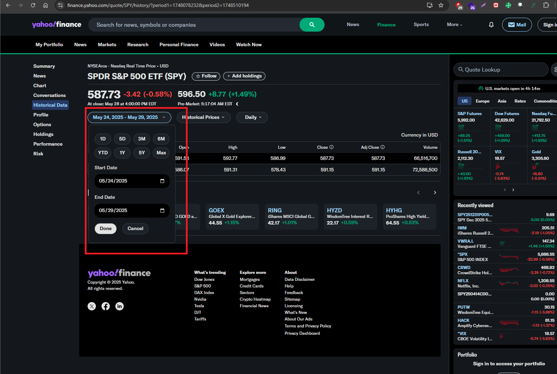Open IWM in Recently viewed
Screen dimensions: 557x374
pyautogui.click(x=506, y=230)
